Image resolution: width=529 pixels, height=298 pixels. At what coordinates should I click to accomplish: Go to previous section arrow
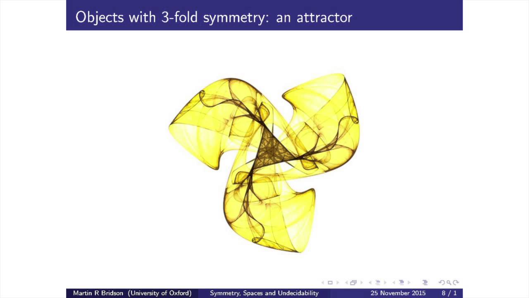click(393, 283)
